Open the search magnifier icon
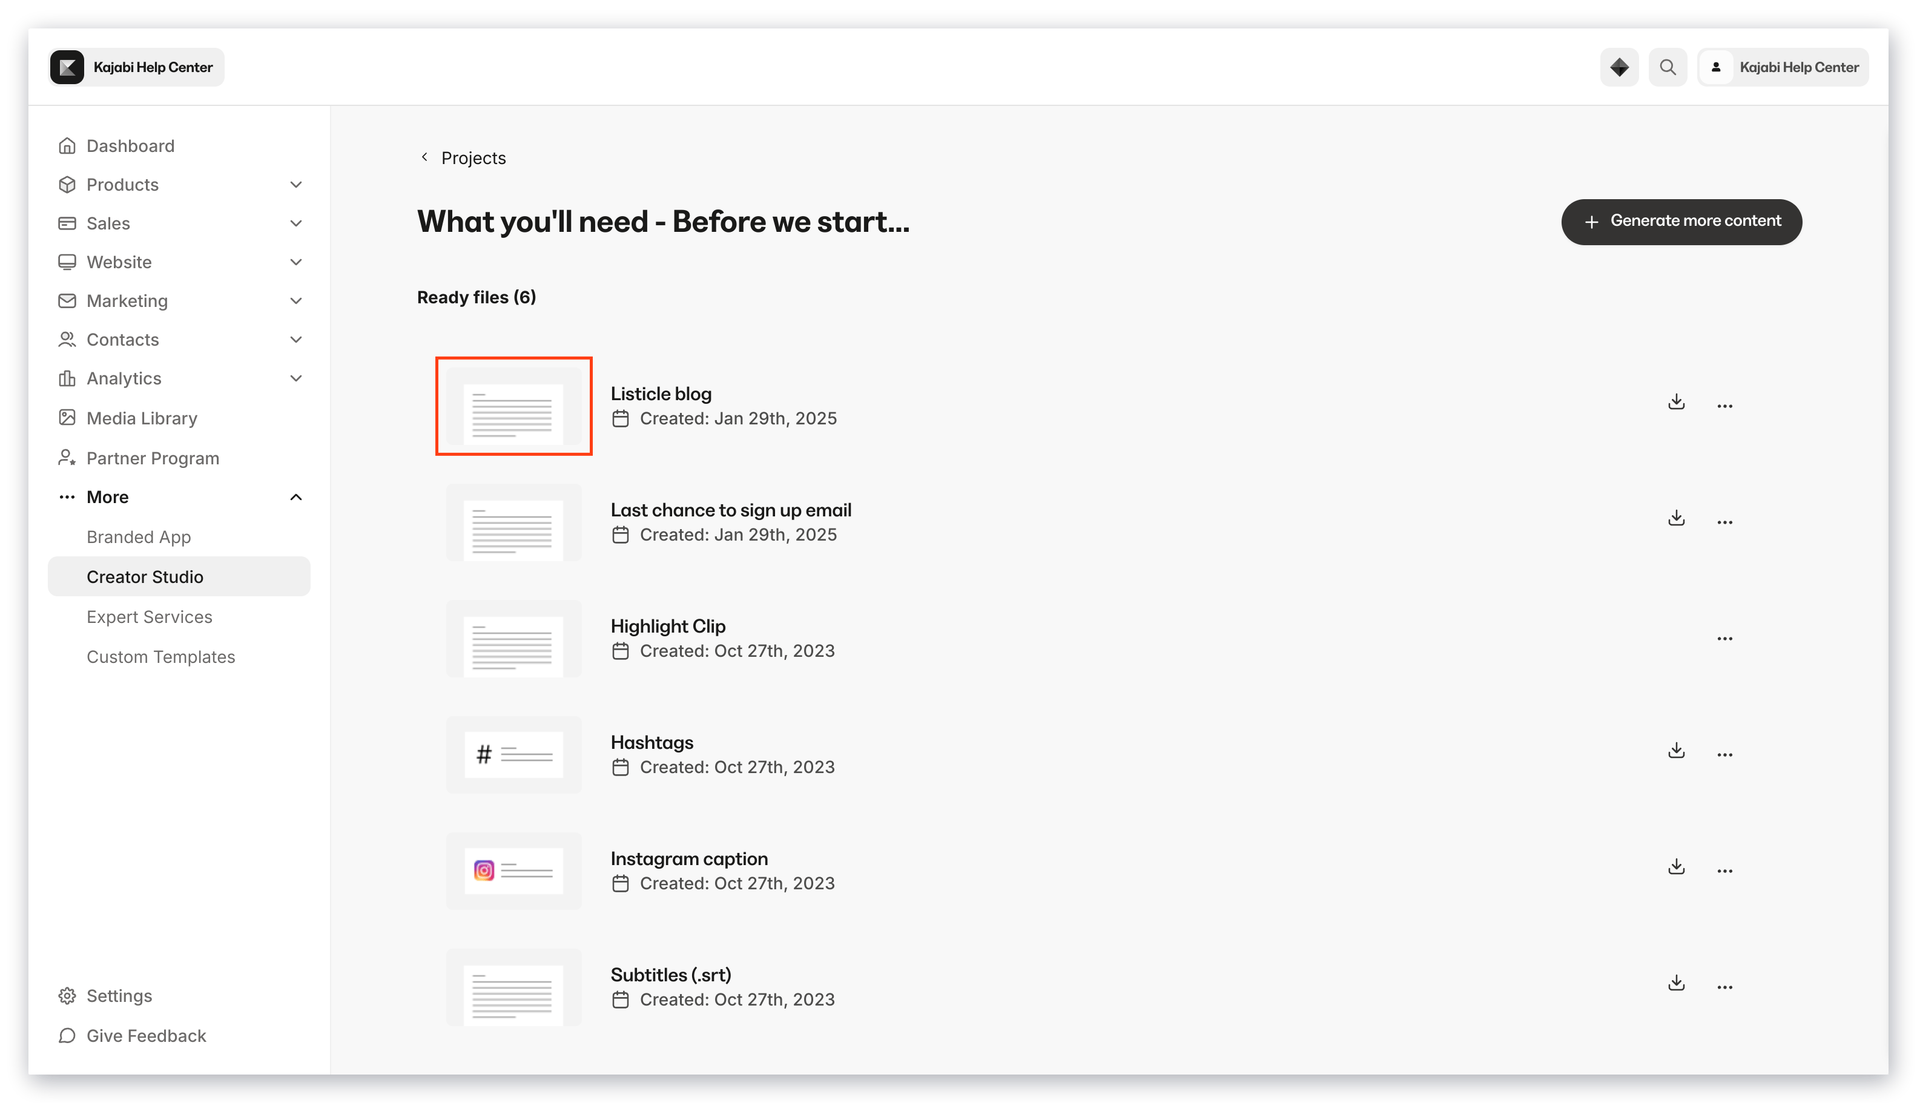1917x1103 pixels. pyautogui.click(x=1667, y=67)
